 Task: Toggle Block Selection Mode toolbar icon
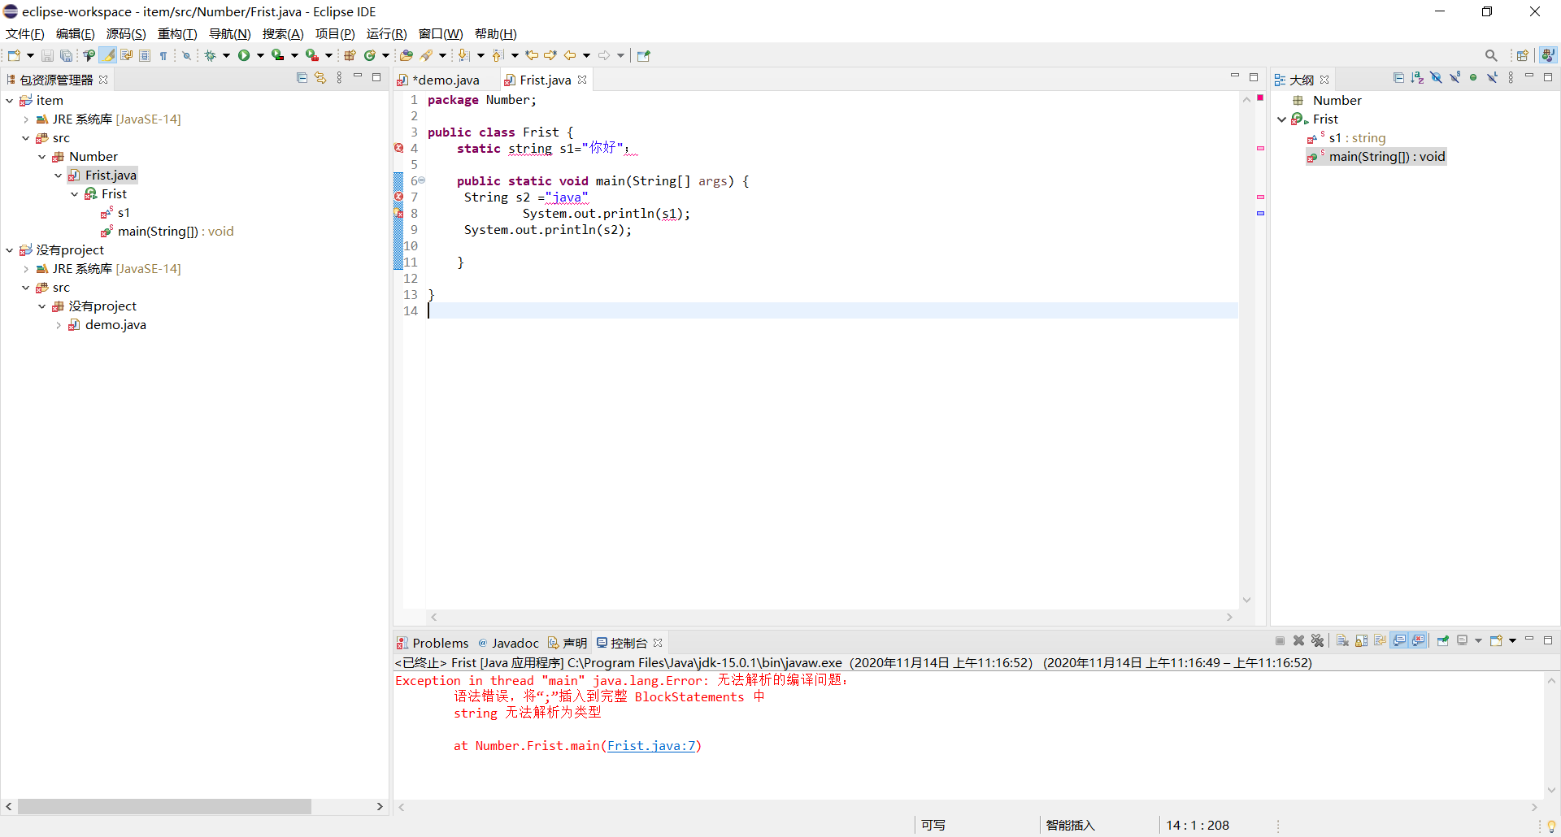(x=145, y=55)
